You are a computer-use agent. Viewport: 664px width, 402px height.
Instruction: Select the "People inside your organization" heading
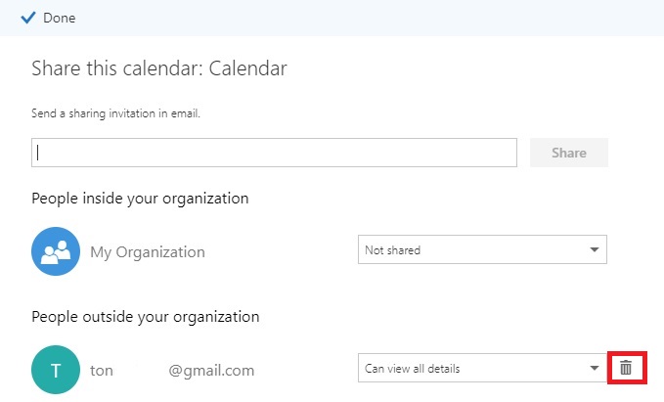point(140,199)
